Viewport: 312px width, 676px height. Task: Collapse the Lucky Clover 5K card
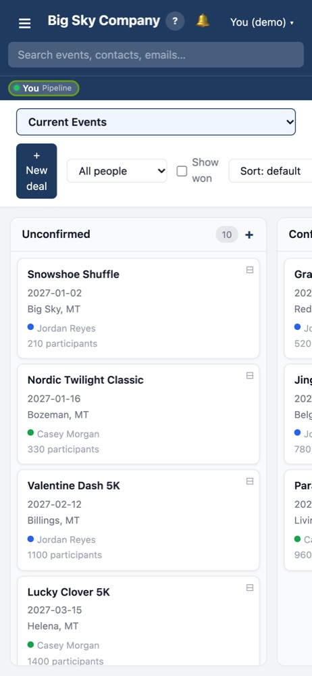coord(249,587)
